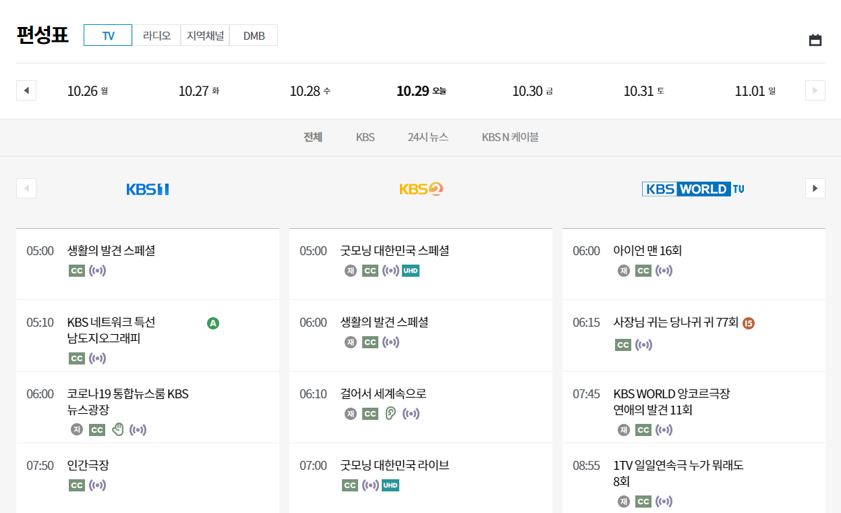Click the 06:15 time on KBS World

[586, 322]
